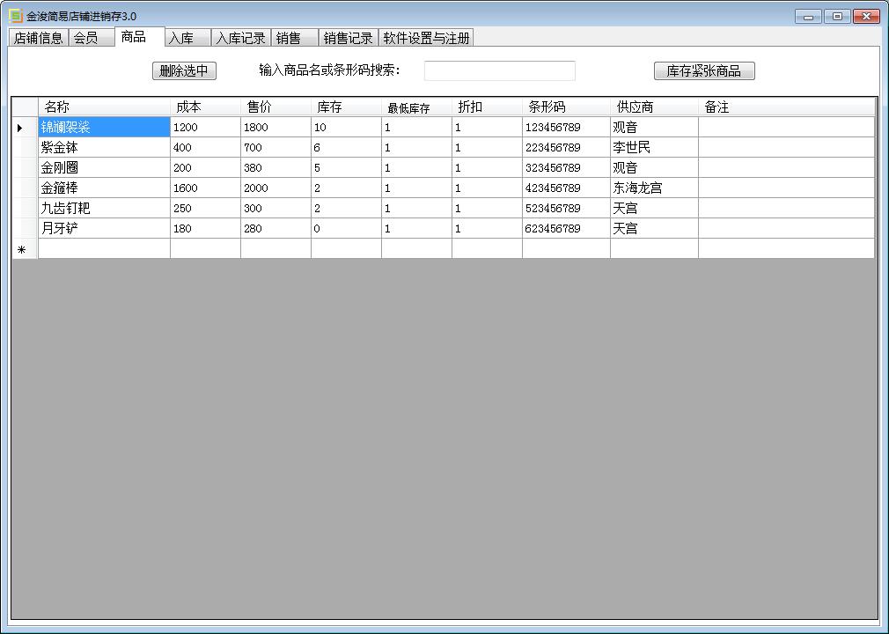Click price cell 280 for 月牙铲
The image size is (889, 634).
click(x=276, y=229)
